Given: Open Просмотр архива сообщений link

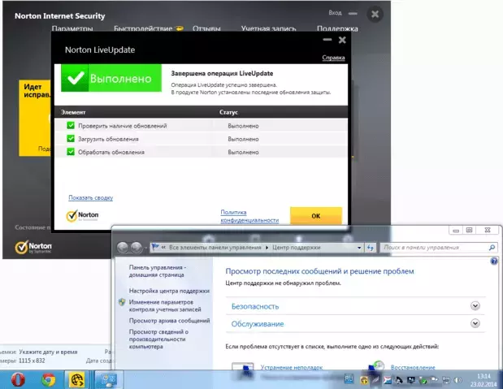Looking at the screenshot, I should point(169,321).
